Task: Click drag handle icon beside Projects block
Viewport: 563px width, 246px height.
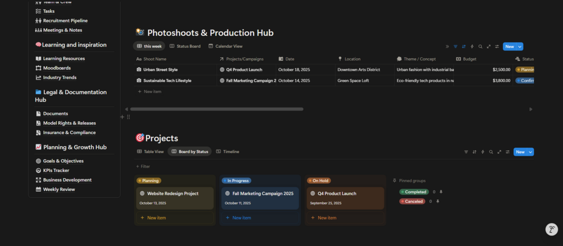Action: pos(128,117)
